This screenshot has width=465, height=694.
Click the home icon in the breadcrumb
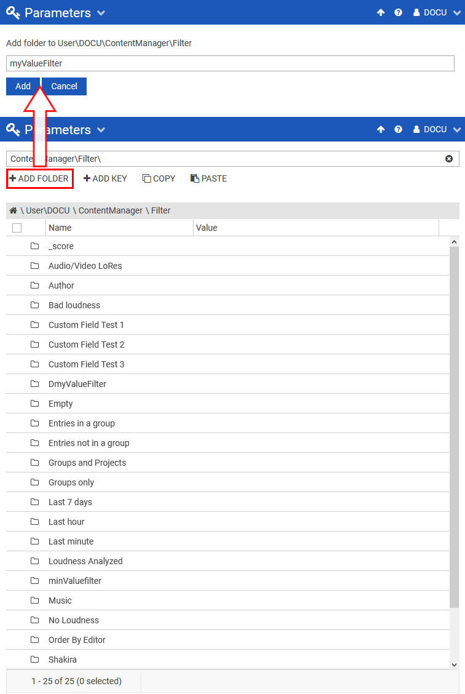13,210
